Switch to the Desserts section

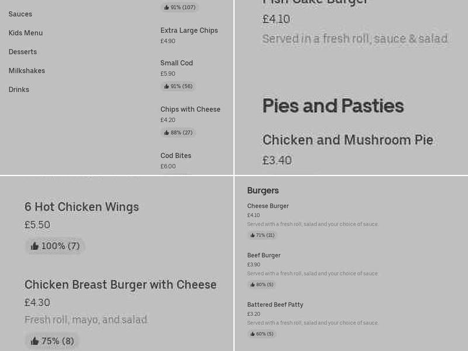pos(22,51)
